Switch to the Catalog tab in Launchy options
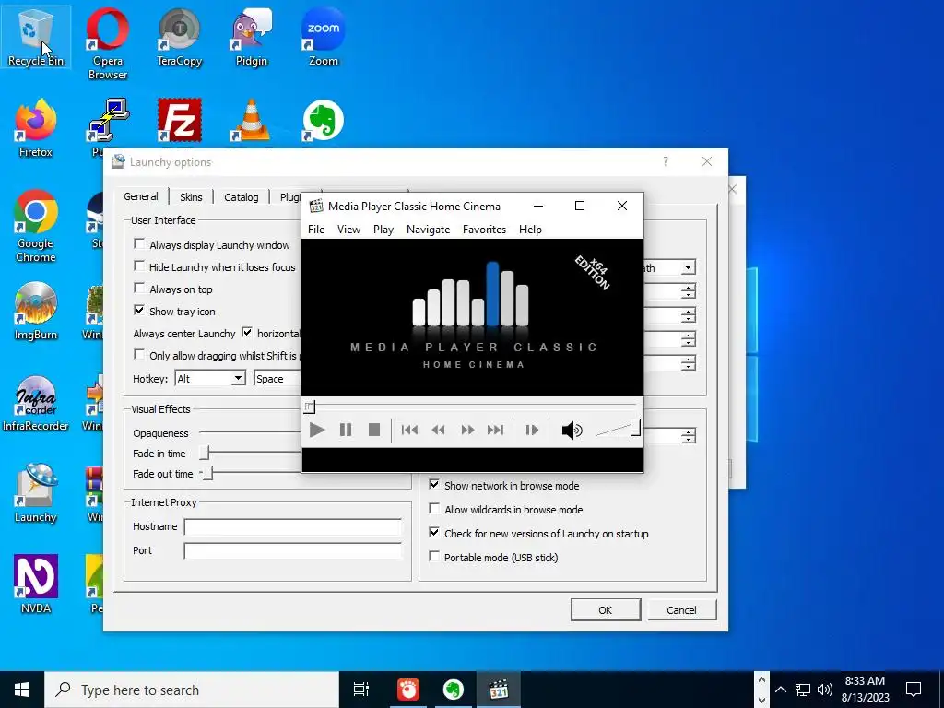The image size is (944, 708). pyautogui.click(x=241, y=197)
